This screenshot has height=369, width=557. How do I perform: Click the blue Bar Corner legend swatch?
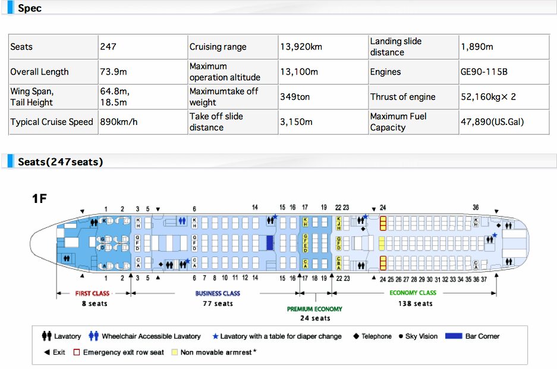[x=454, y=336]
